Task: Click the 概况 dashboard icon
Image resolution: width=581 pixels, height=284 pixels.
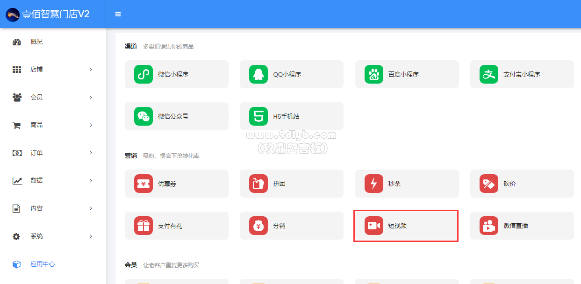Action: (17, 42)
